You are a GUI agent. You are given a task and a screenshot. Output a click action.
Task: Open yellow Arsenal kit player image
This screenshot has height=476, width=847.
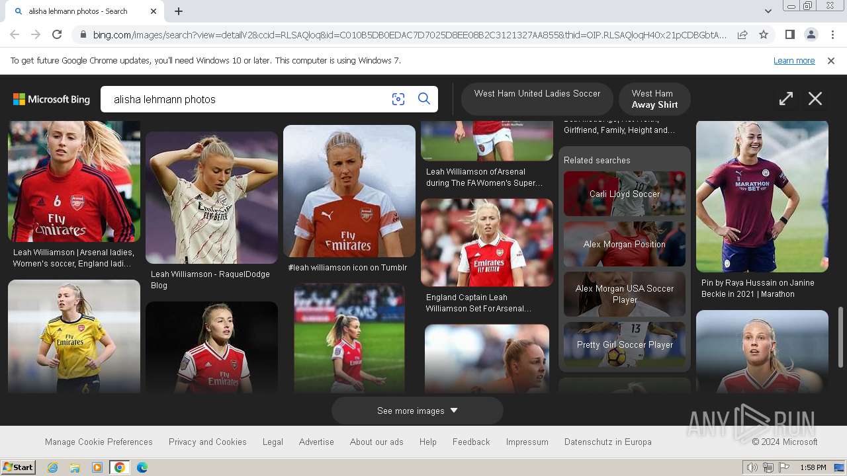74,337
